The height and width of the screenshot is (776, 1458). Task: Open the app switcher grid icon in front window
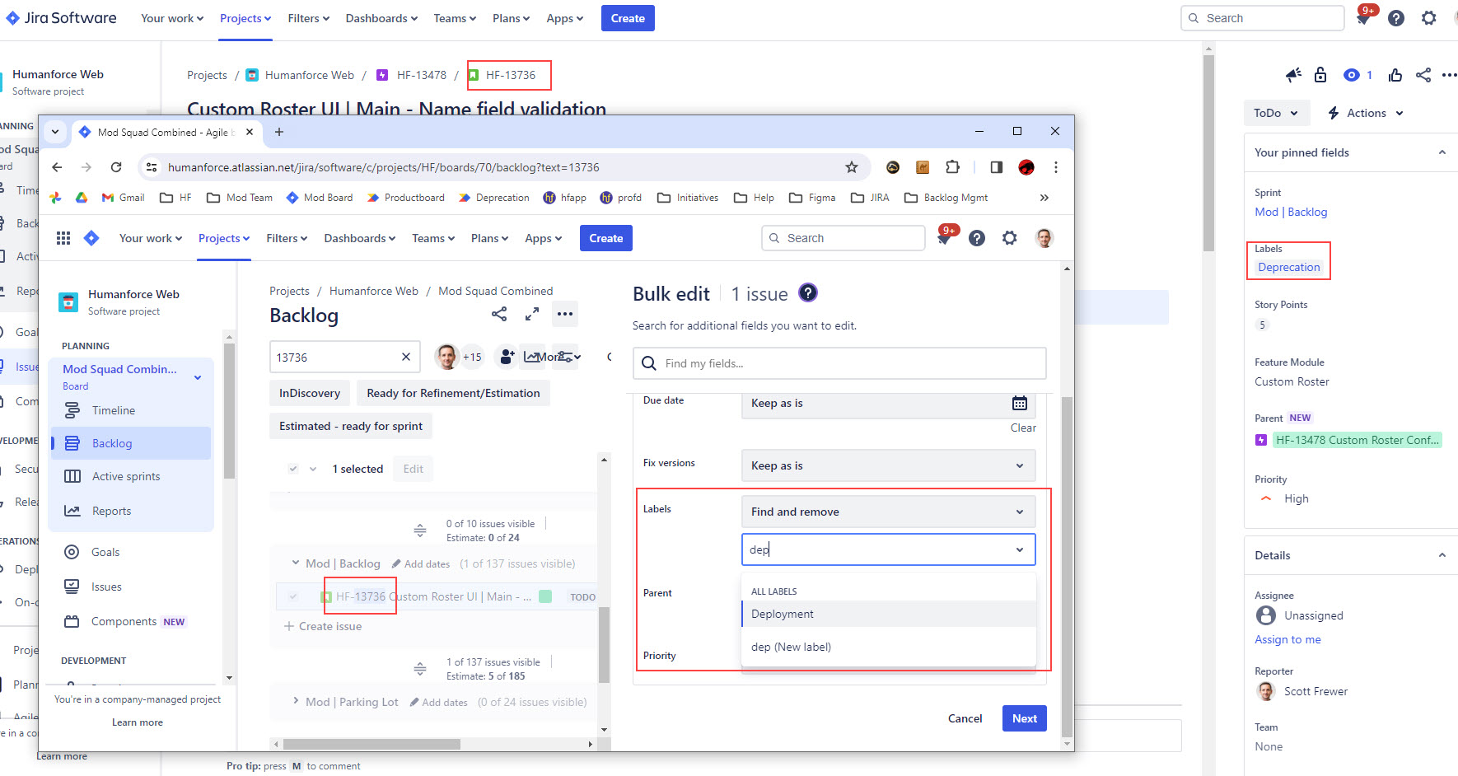coord(63,238)
